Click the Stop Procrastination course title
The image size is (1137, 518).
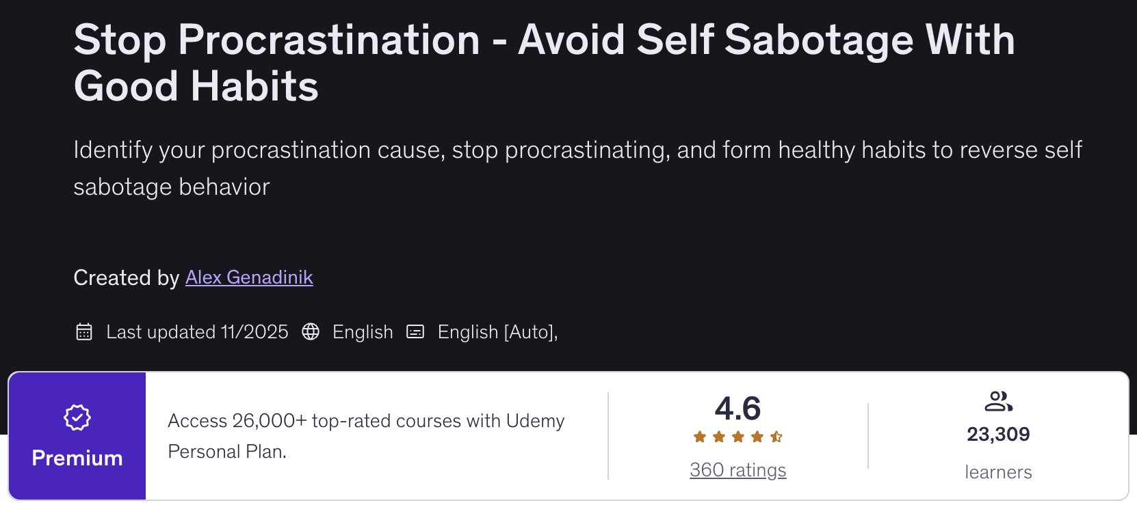point(544,63)
